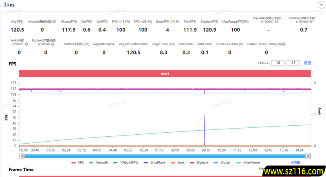Click the blue hide-all link under chart
The height and width of the screenshot is (177, 326).
tap(290, 162)
